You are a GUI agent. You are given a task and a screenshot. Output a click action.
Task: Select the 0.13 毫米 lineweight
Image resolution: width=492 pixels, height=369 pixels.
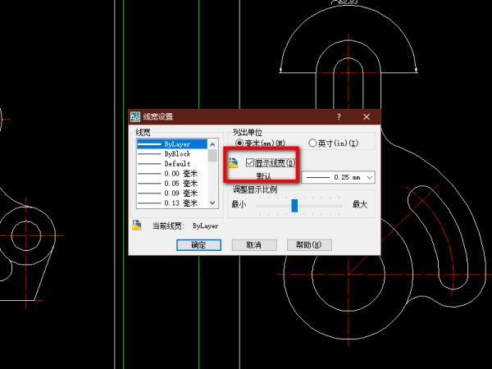172,203
